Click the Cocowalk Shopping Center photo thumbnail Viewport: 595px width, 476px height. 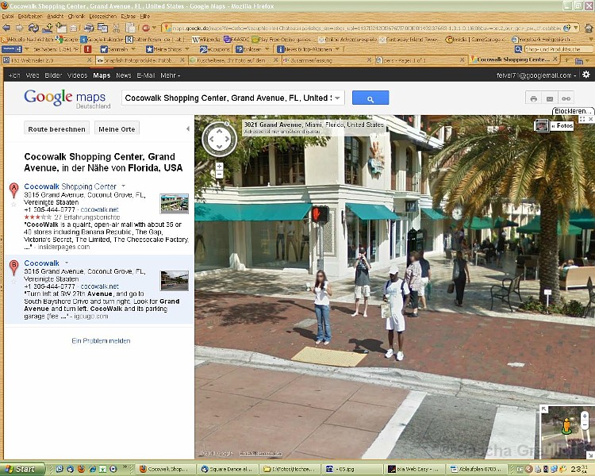click(x=174, y=204)
